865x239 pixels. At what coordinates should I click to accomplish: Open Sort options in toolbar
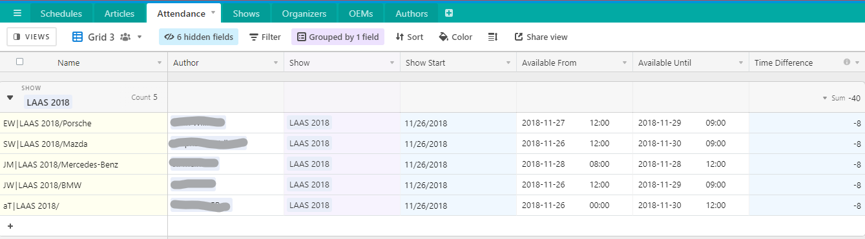point(410,37)
